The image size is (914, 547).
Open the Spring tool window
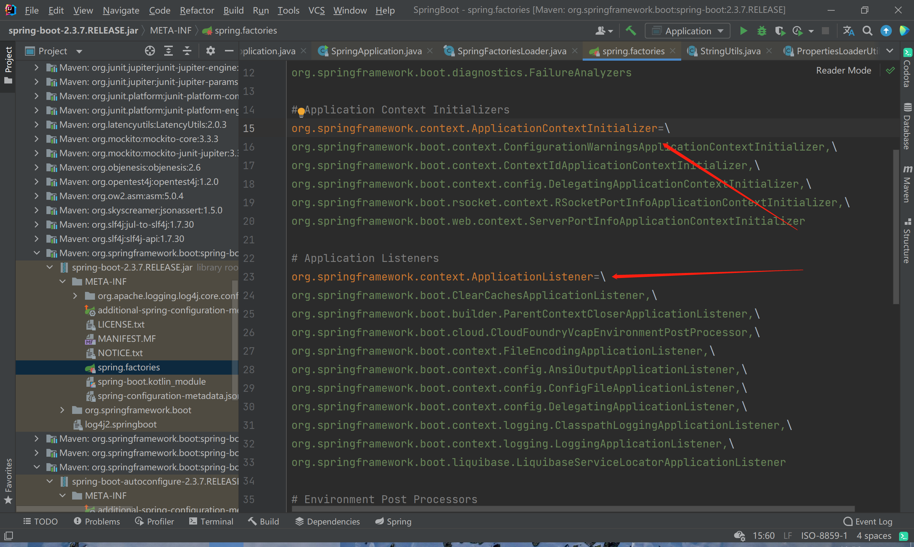[393, 522]
